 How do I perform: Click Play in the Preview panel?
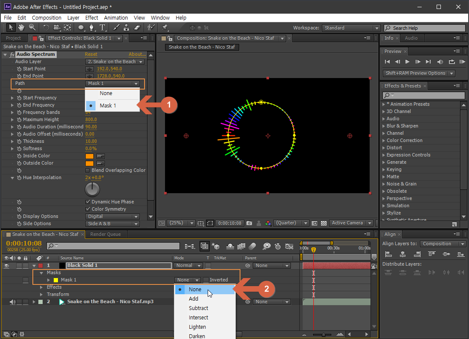407,62
